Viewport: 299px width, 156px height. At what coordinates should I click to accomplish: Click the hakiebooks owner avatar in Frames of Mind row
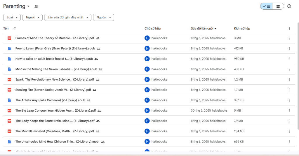coord(147,38)
